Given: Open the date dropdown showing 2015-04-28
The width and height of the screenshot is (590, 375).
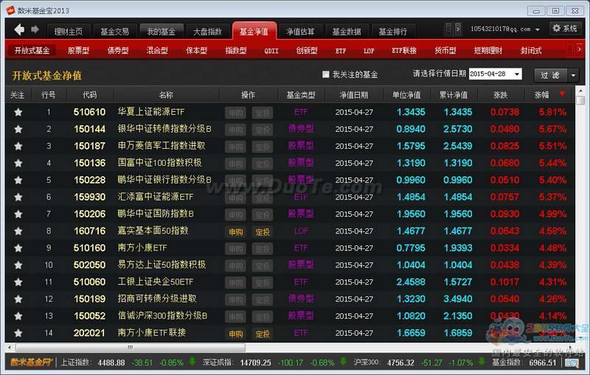Looking at the screenshot, I should (x=516, y=74).
